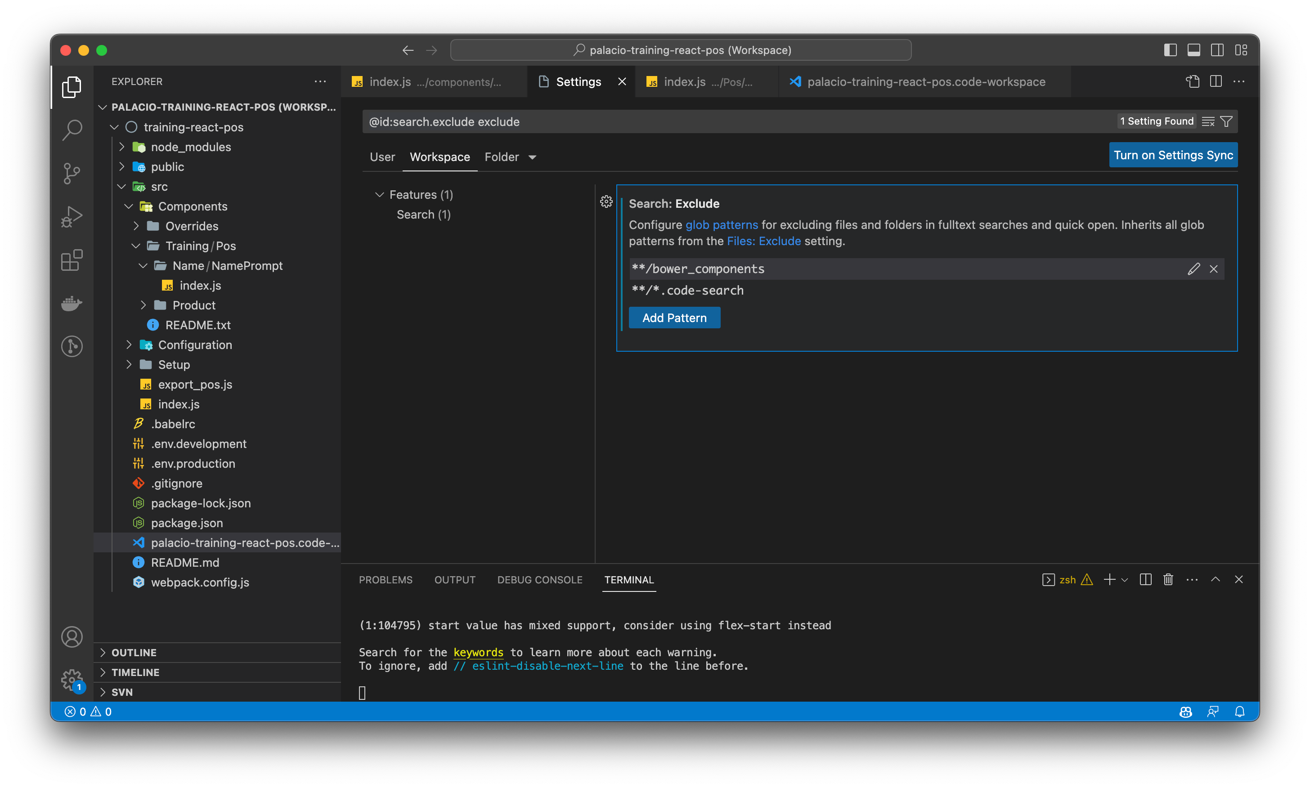1310x788 pixels.
Task: Expand the Overrides folder
Action: click(136, 226)
